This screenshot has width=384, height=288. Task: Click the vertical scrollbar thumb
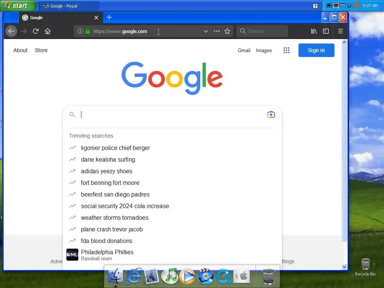coord(344,143)
